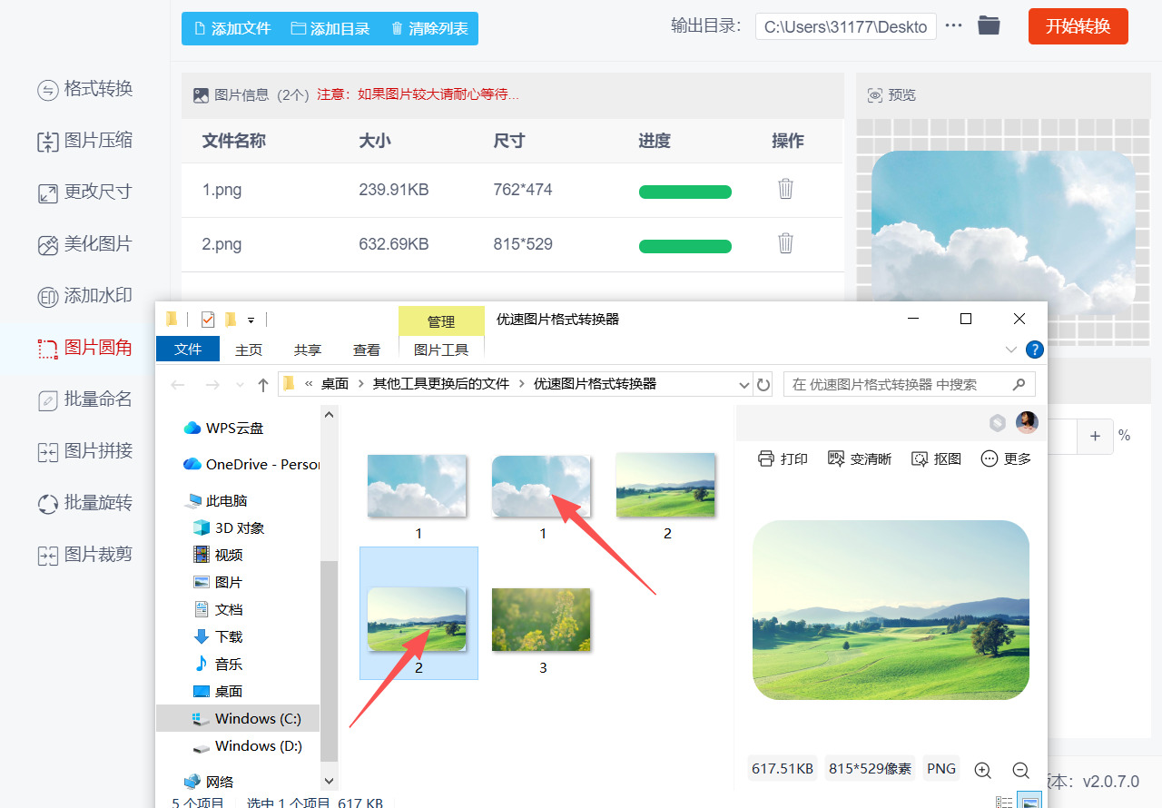This screenshot has height=808, width=1162.
Task: Click 抠图 in the preview pane
Action: [937, 458]
